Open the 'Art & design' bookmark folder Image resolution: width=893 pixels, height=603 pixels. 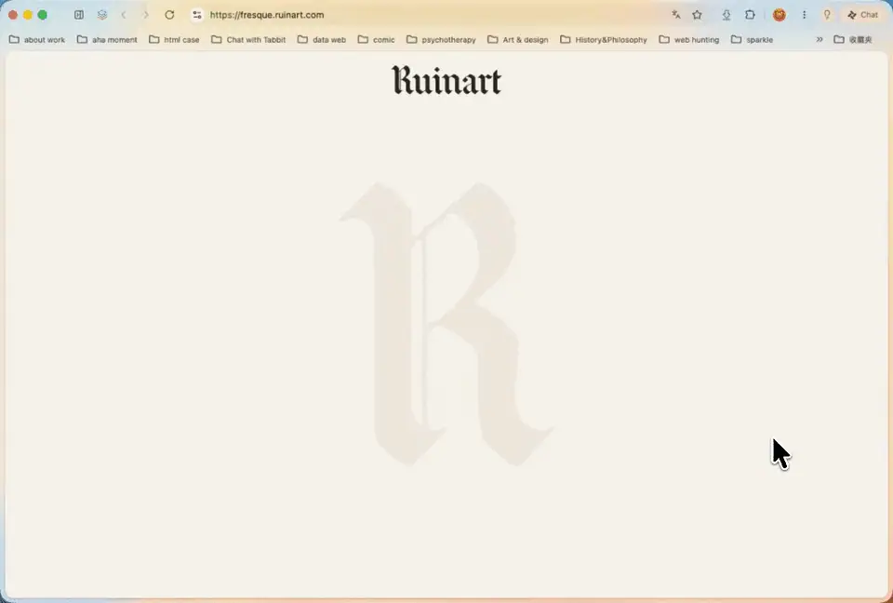pos(518,39)
